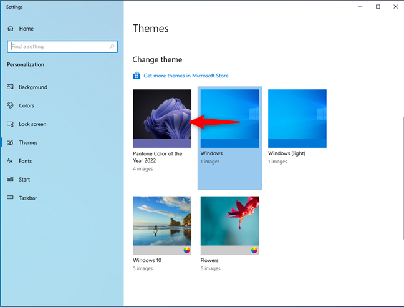Open Start personalization settings
The width and height of the screenshot is (404, 307).
click(x=62, y=180)
